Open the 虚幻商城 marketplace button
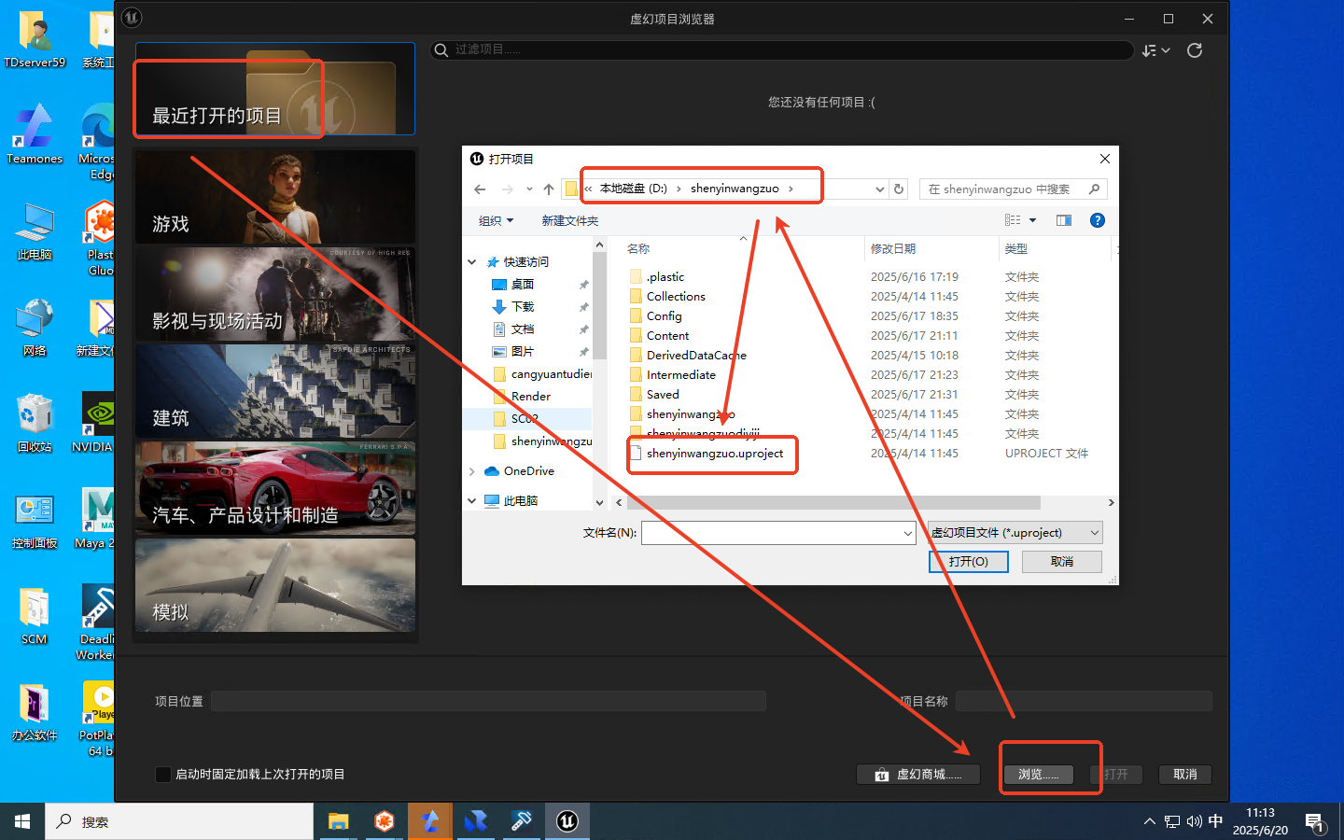 tap(918, 775)
